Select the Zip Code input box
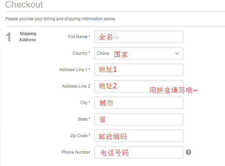The image size is (225, 166). click(x=139, y=136)
